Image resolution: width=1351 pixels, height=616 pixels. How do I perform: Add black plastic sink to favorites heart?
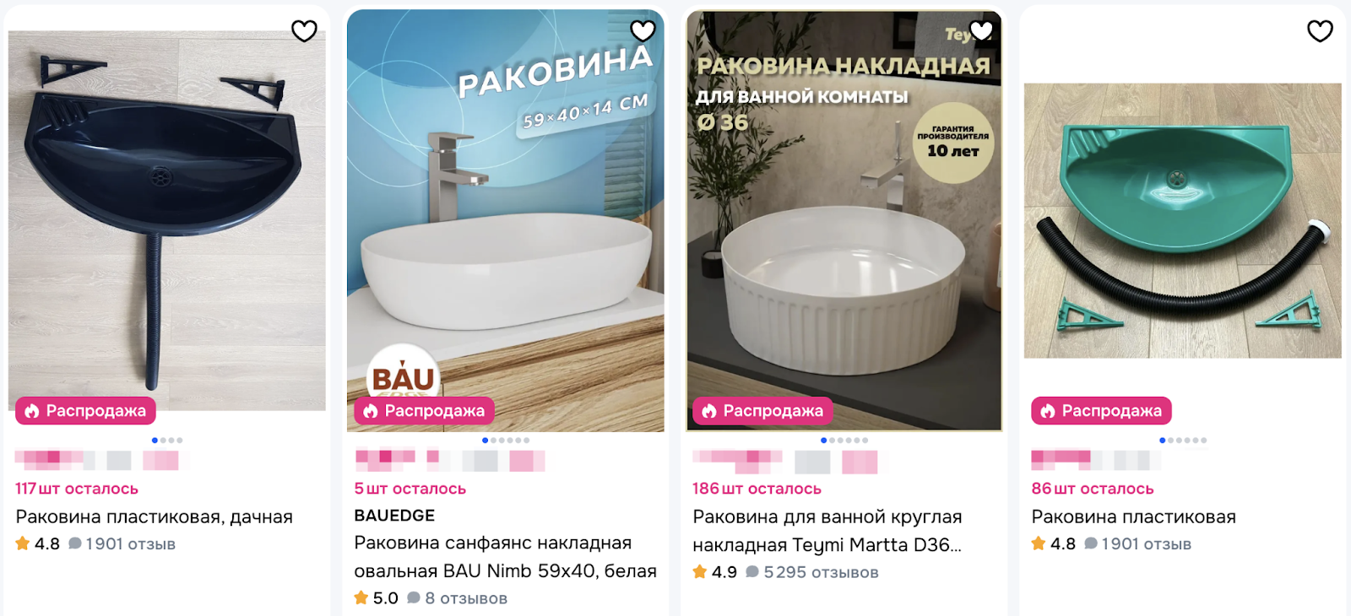pos(304,31)
